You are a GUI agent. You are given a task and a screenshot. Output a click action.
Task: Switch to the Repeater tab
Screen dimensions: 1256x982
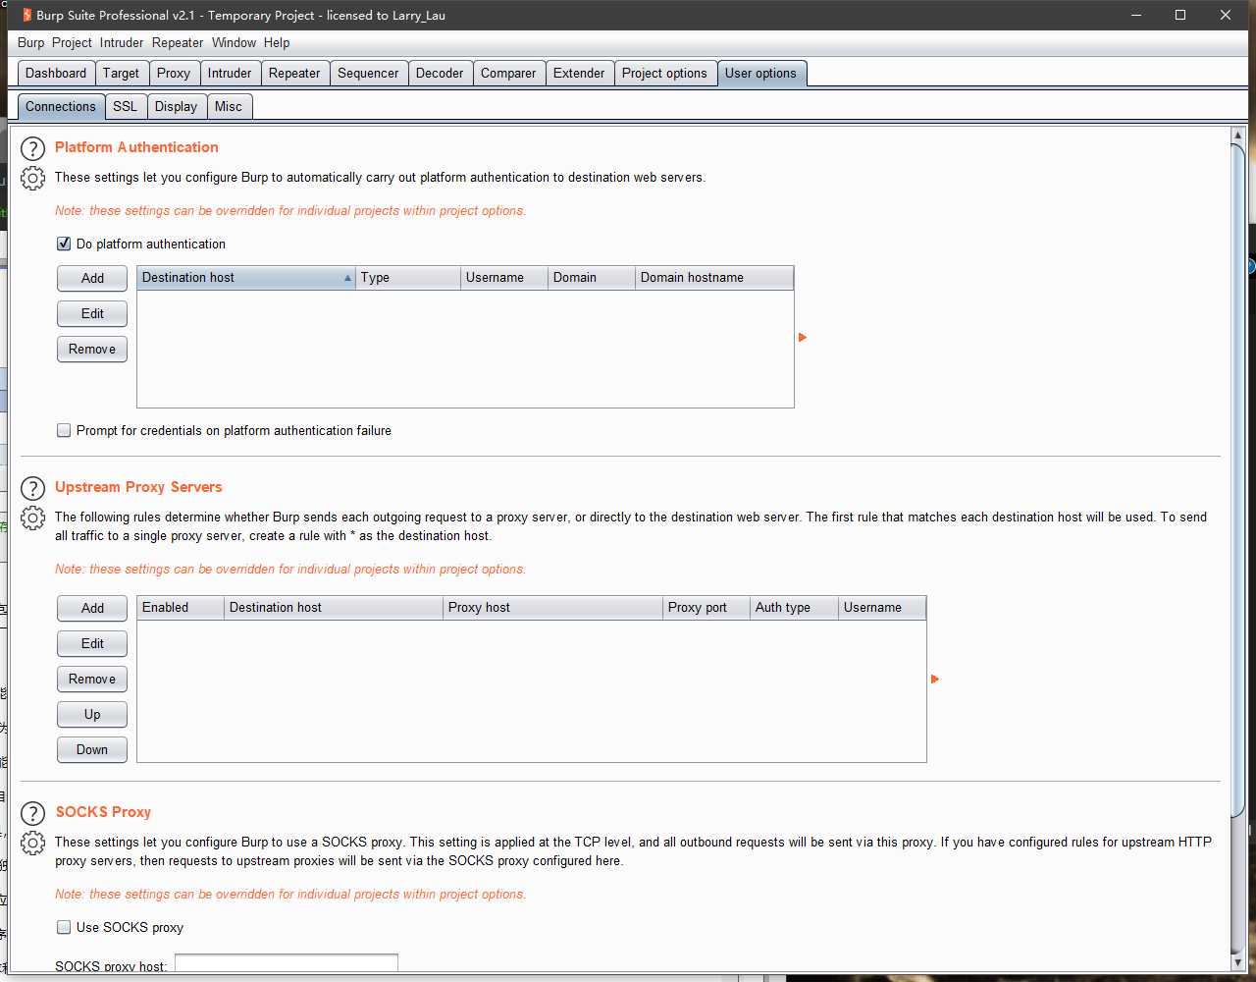coord(294,74)
